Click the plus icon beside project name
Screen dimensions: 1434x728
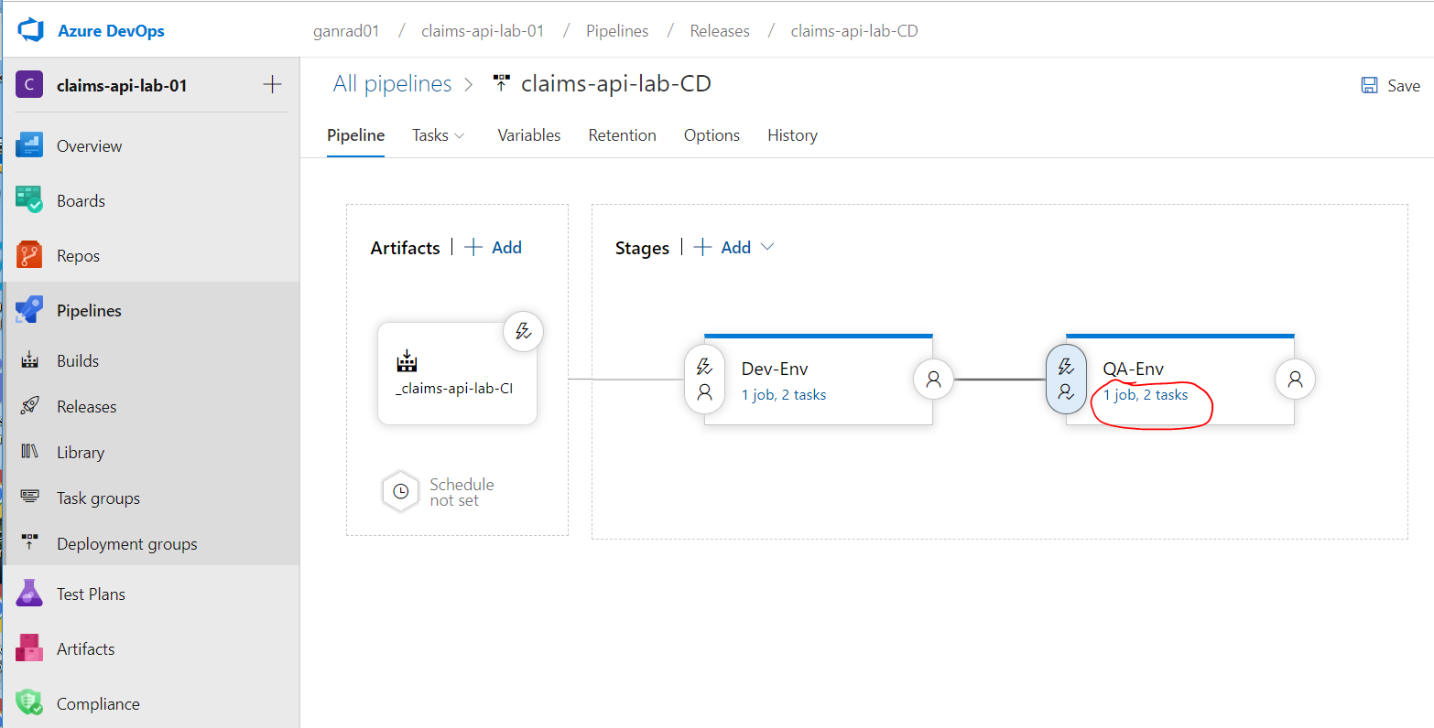coord(272,85)
